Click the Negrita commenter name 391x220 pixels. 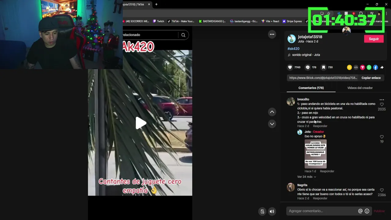point(302,185)
